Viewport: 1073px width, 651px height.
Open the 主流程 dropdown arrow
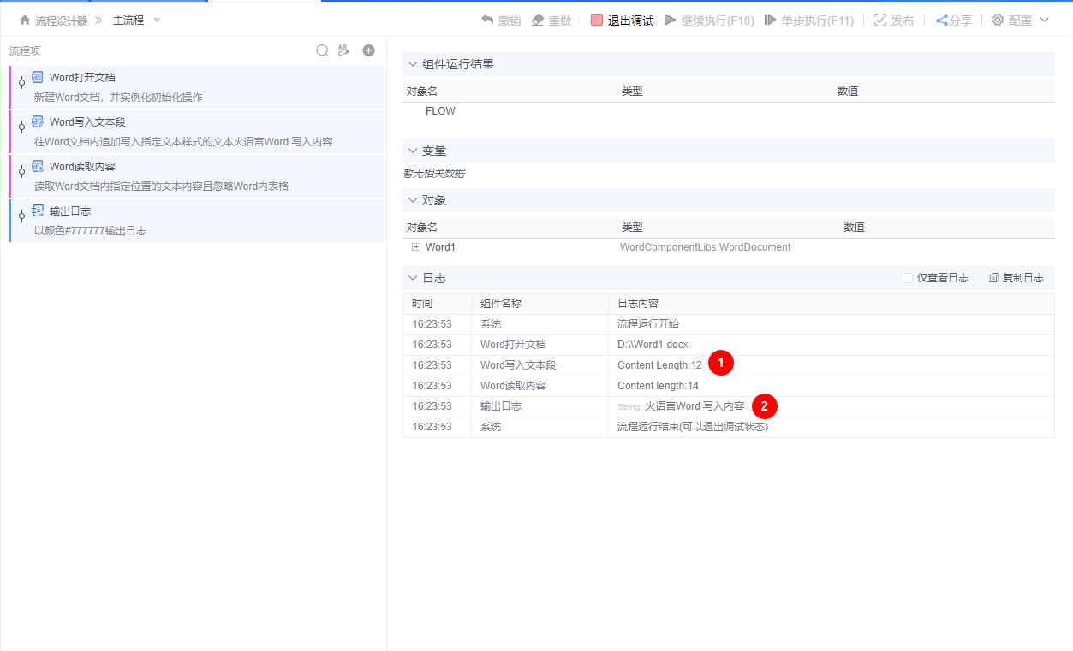tap(157, 20)
